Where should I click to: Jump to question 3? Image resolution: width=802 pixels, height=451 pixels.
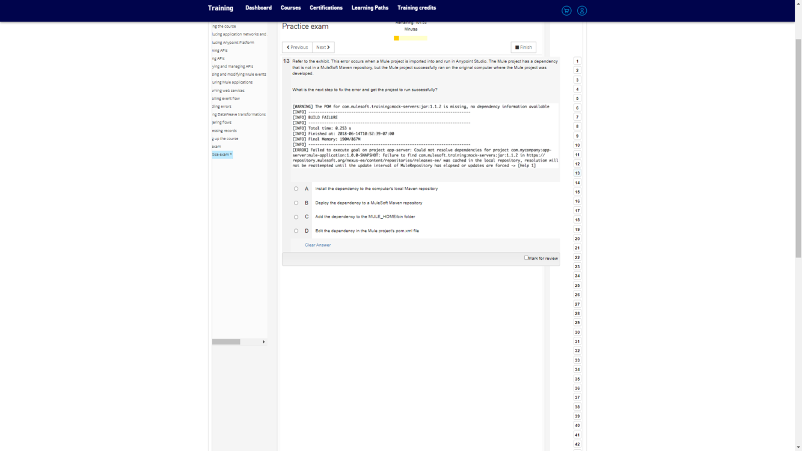577,80
